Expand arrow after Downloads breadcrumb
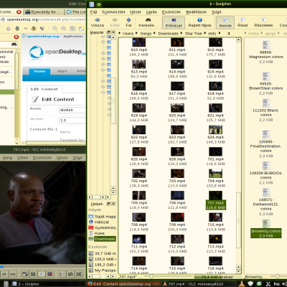This screenshot has width=287, height=287. [181, 33]
